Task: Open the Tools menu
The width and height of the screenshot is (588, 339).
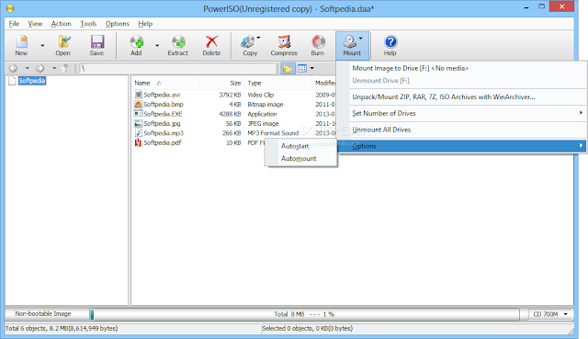Action: [x=88, y=24]
